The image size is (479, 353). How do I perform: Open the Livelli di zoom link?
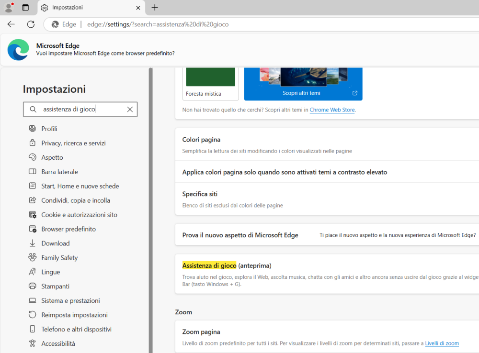pyautogui.click(x=442, y=343)
